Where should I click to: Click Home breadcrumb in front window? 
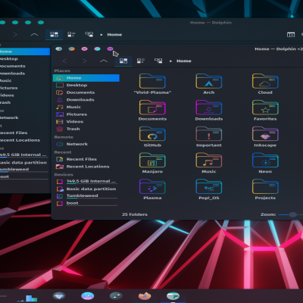184,61
